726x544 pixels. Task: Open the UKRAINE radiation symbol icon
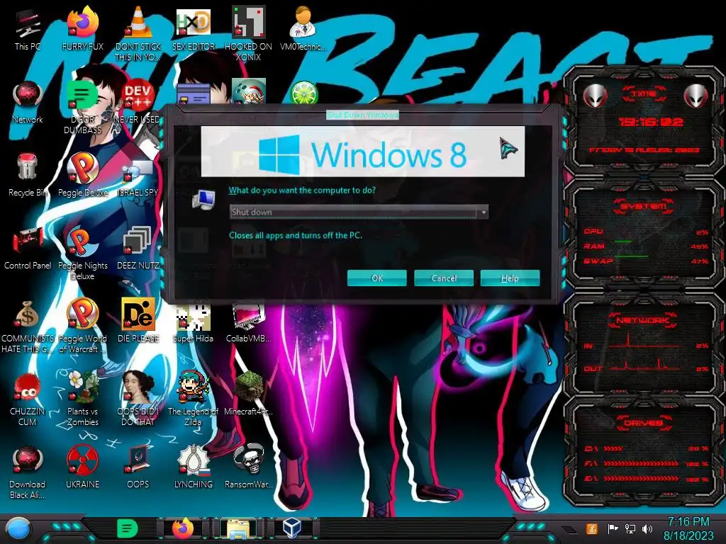click(82, 466)
